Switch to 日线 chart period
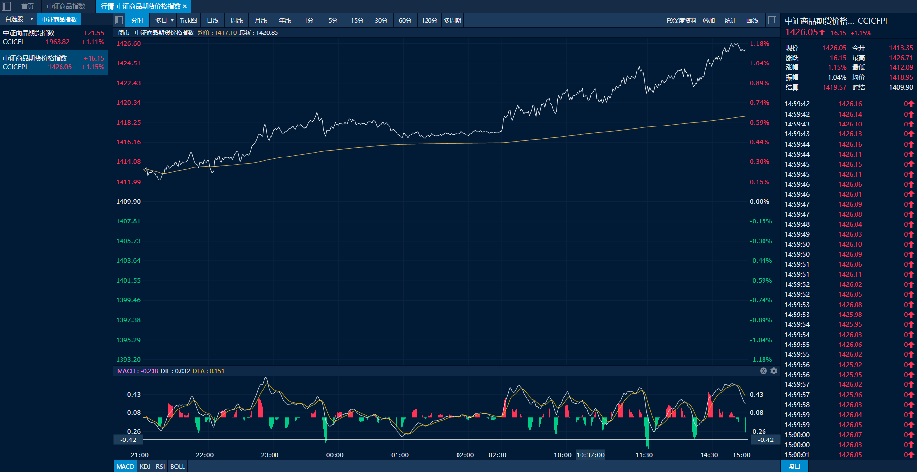This screenshot has height=472, width=917. point(213,20)
